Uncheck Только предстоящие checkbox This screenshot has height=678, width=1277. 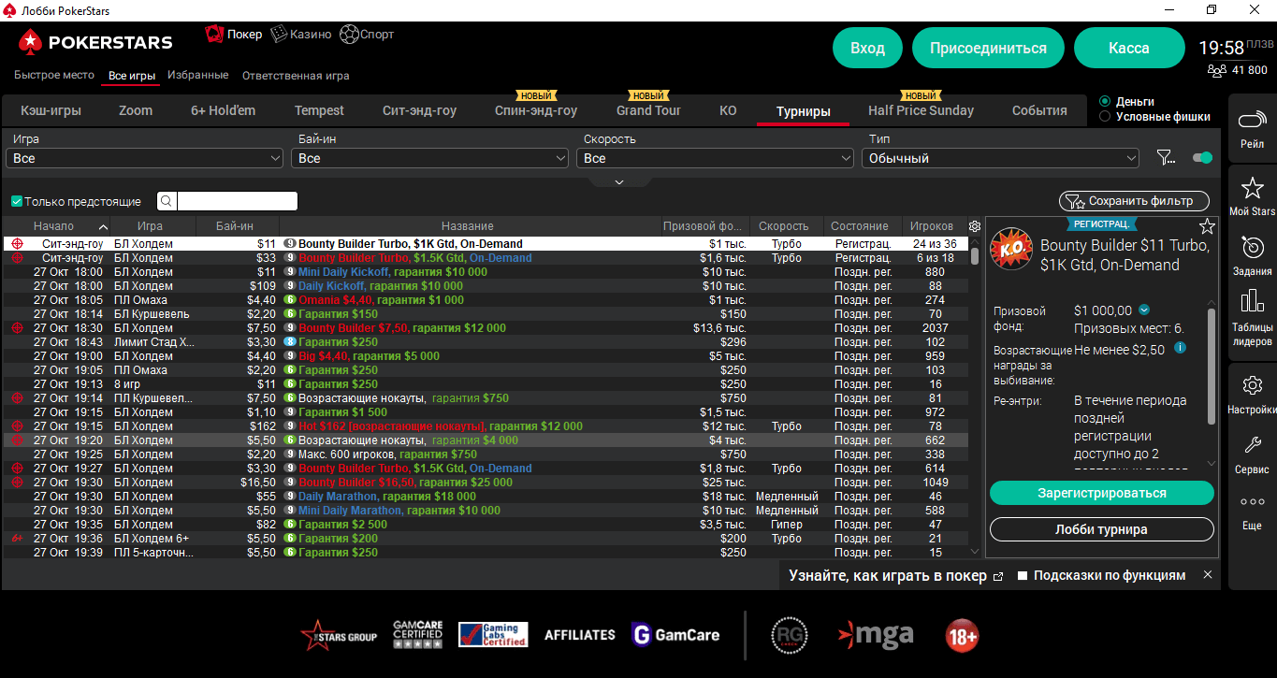[17, 201]
